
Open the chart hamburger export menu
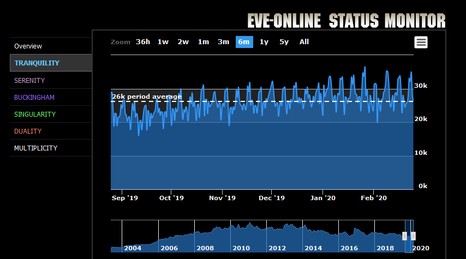[421, 42]
